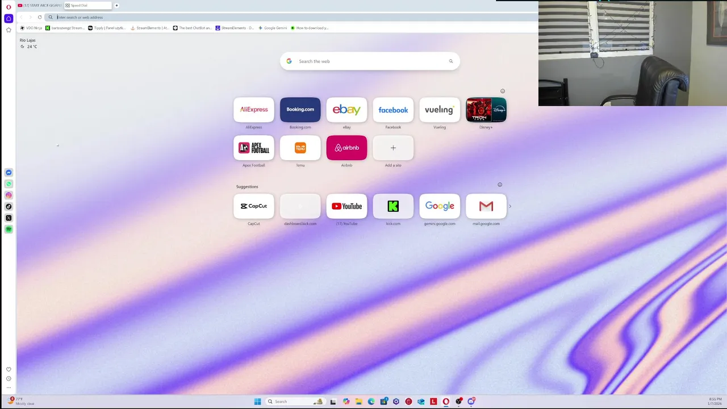The height and width of the screenshot is (409, 727).
Task: Expand more suggestions with the right chevron
Action: 510,206
